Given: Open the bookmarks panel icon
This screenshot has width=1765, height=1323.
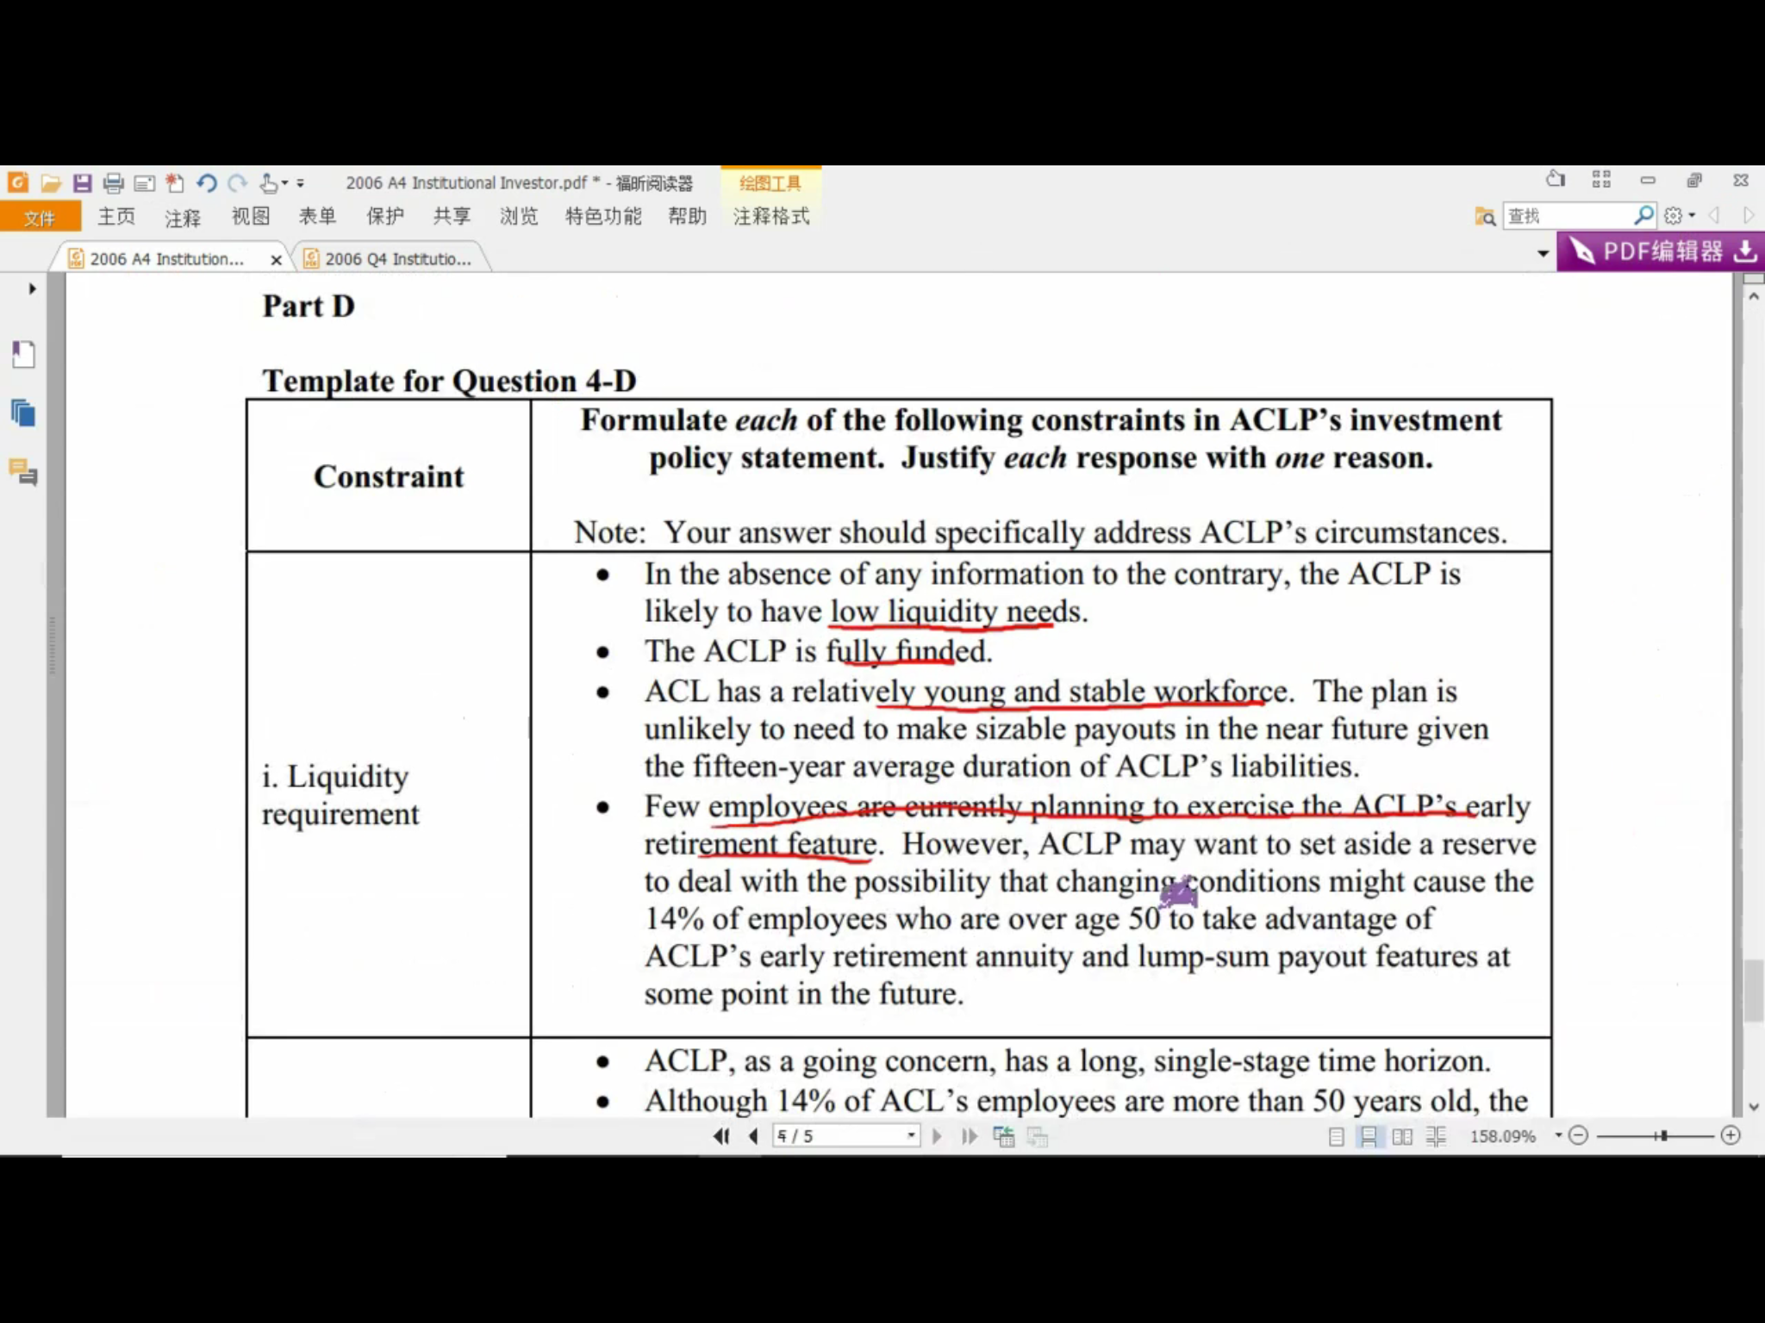Looking at the screenshot, I should coord(23,354).
